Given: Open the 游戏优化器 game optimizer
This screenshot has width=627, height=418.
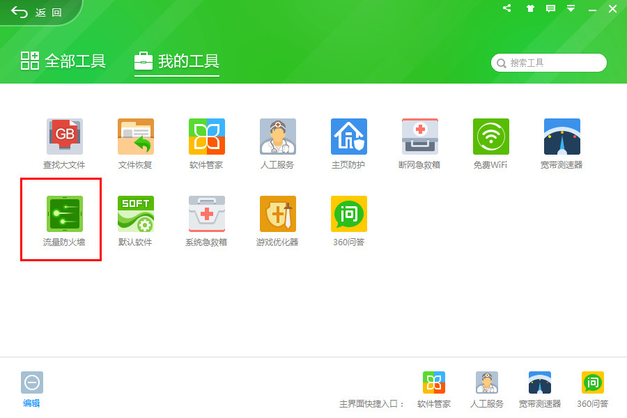Looking at the screenshot, I should [x=277, y=213].
